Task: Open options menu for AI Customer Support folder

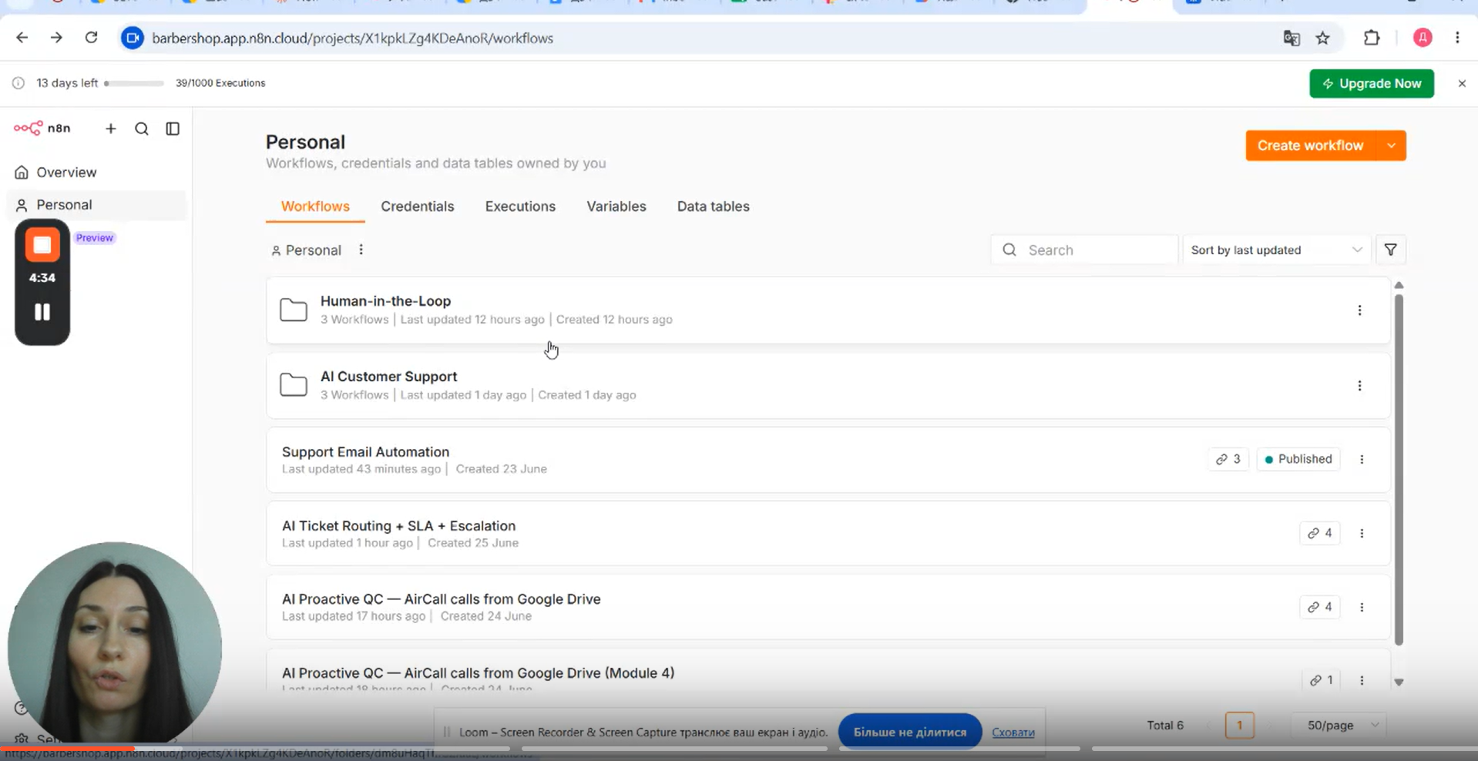Action: [1359, 386]
